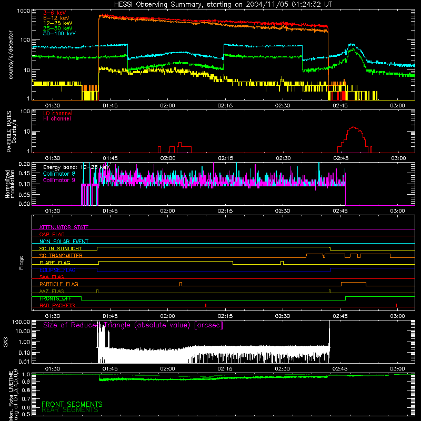The image size is (421, 421).
Task: Select the red 3-6 keV legend entry
Action: pyautogui.click(x=55, y=13)
